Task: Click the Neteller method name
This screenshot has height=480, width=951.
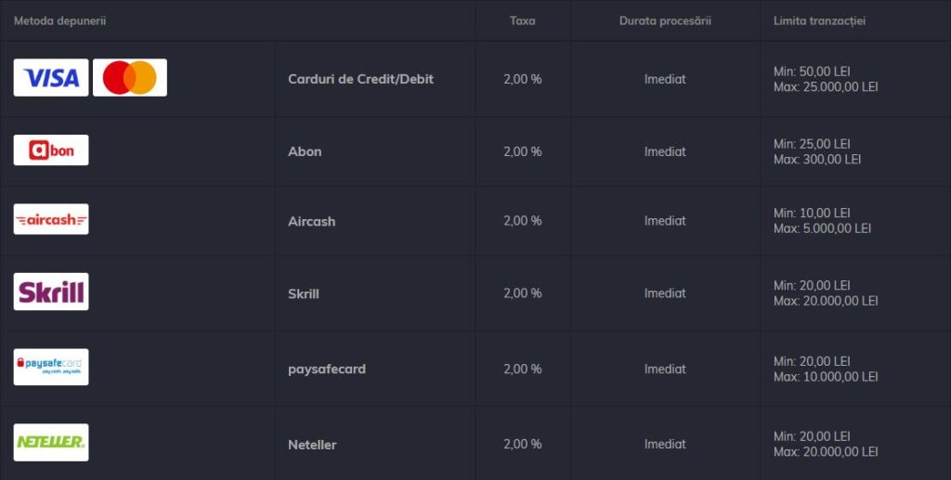Action: tap(312, 445)
